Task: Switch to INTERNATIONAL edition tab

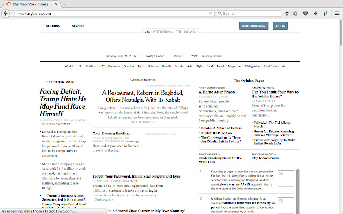Action: pos(163,32)
